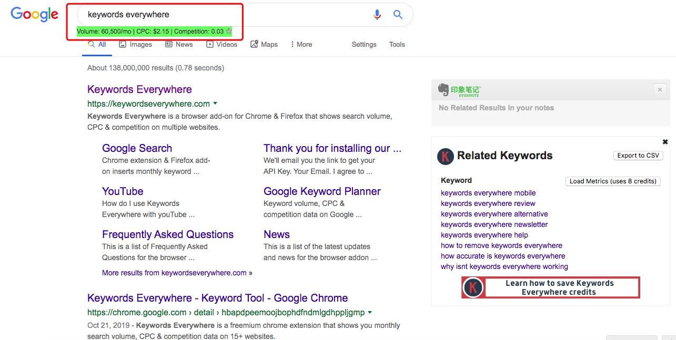Click the Evernote elephant logo
Image resolution: width=676 pixels, height=340 pixels.
443,90
